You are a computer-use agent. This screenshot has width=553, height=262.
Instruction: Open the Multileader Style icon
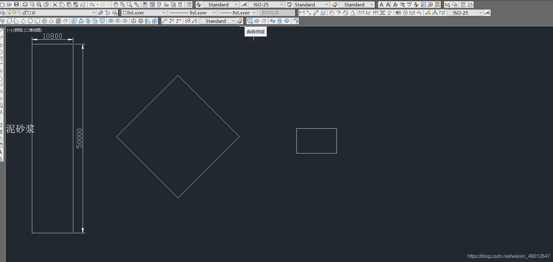point(335,5)
